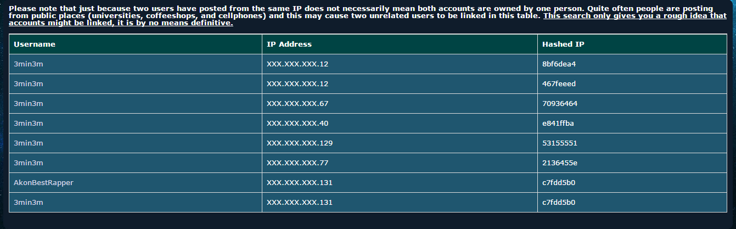
Task: Select IP address XXX.XXX.XXX.129
Action: pos(300,143)
